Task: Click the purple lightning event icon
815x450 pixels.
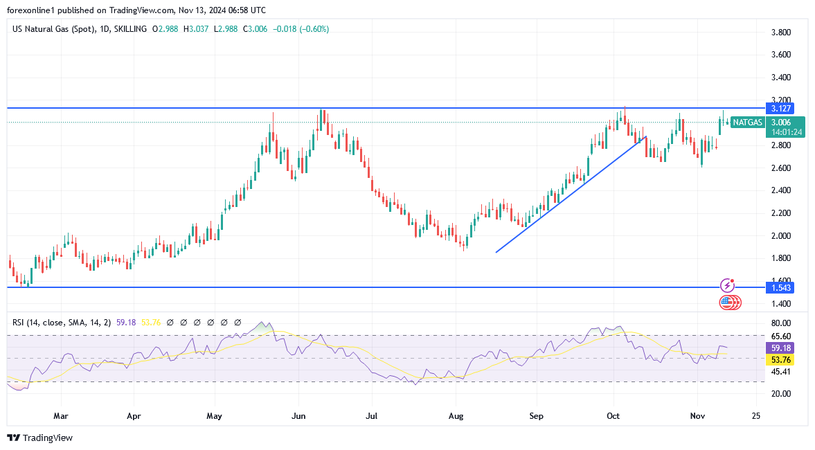Action: [727, 285]
